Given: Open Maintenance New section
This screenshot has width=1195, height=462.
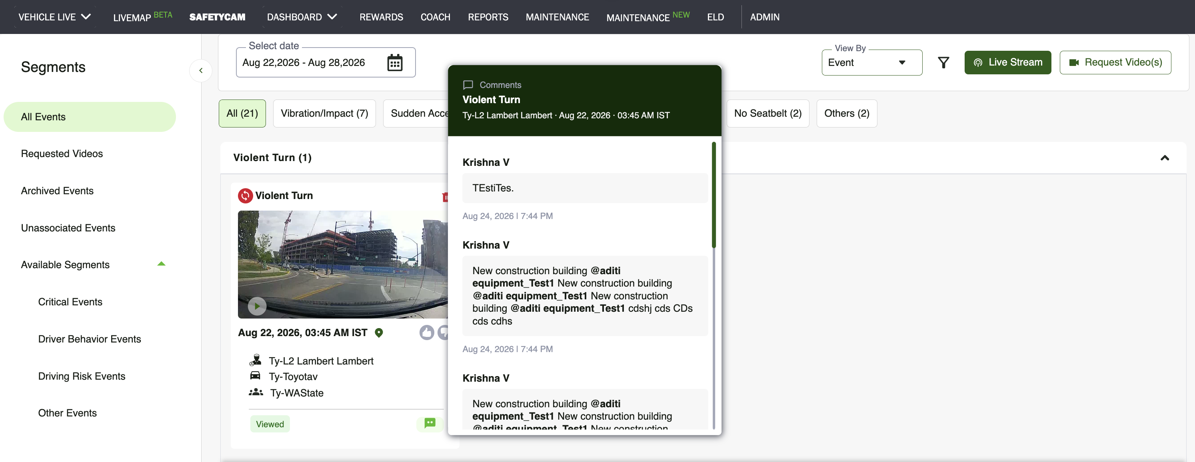Looking at the screenshot, I should tap(647, 17).
